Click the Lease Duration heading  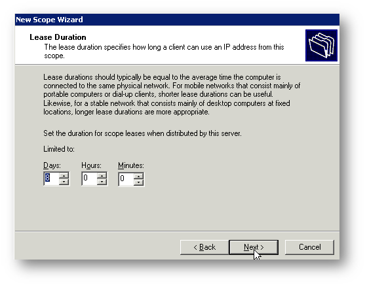point(58,37)
